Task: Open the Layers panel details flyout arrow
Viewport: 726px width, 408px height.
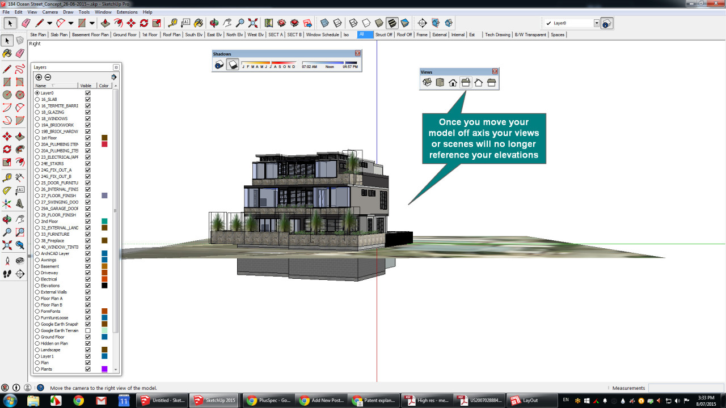Action: coord(113,77)
